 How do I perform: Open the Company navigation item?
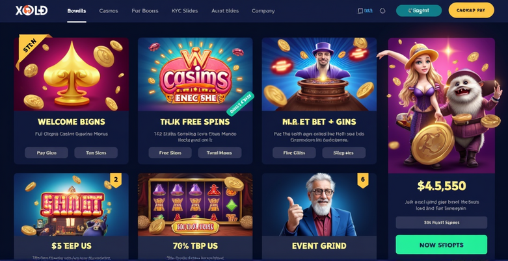[263, 10]
